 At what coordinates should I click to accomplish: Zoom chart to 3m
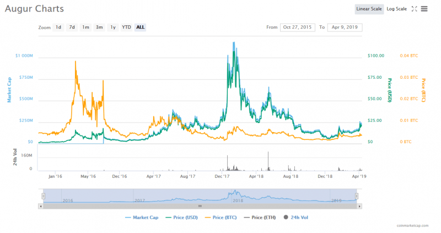click(x=99, y=27)
